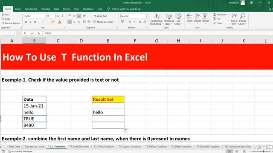Apply accounting number format icon

(122, 22)
